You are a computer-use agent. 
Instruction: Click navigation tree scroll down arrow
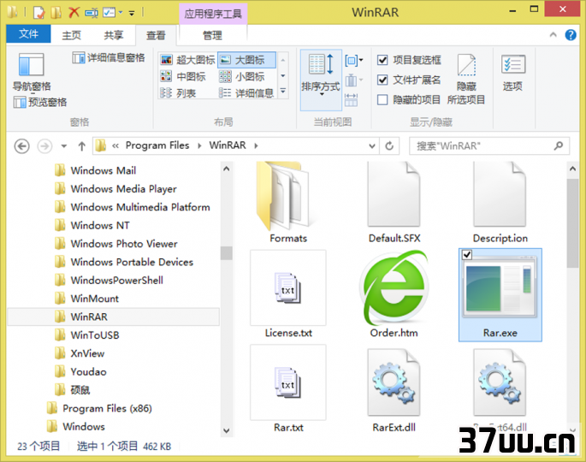coord(226,430)
